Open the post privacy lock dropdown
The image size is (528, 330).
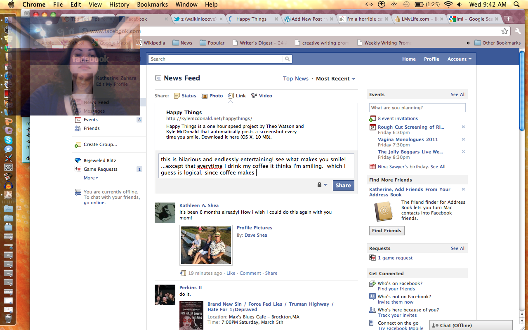(322, 185)
